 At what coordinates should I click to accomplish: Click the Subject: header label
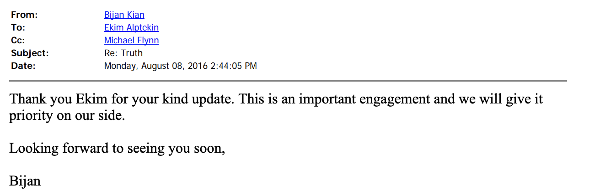tap(29, 53)
